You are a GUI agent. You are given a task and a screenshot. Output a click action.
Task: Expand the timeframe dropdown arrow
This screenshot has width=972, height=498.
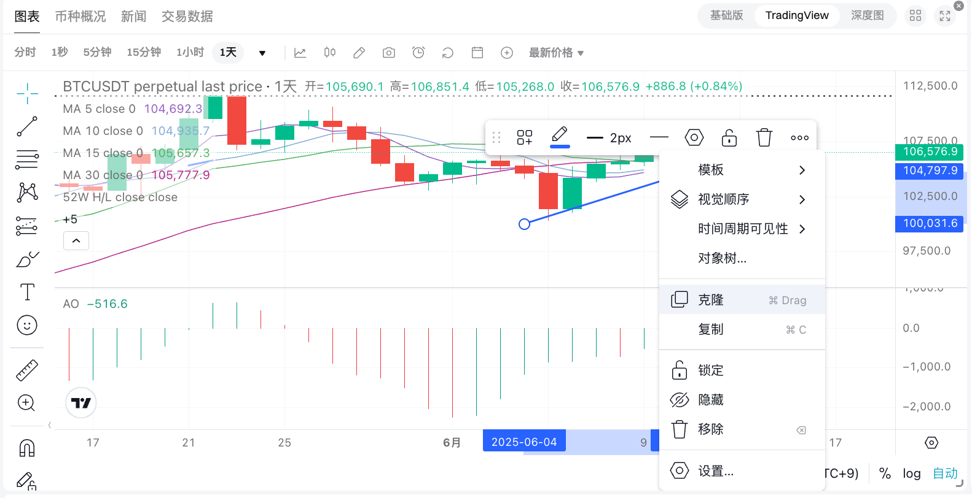click(x=262, y=53)
